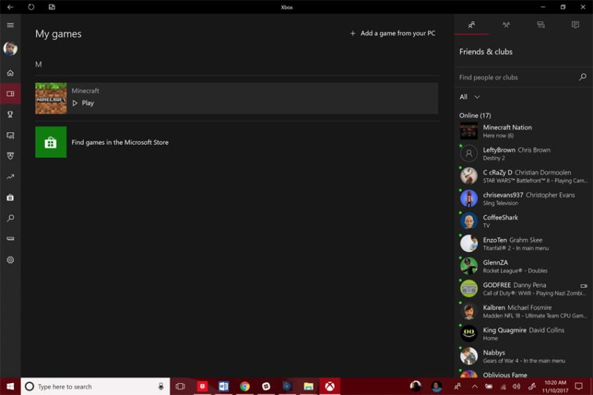Click broadcast icon beside GODFREE
The width and height of the screenshot is (593, 395).
pyautogui.click(x=583, y=286)
